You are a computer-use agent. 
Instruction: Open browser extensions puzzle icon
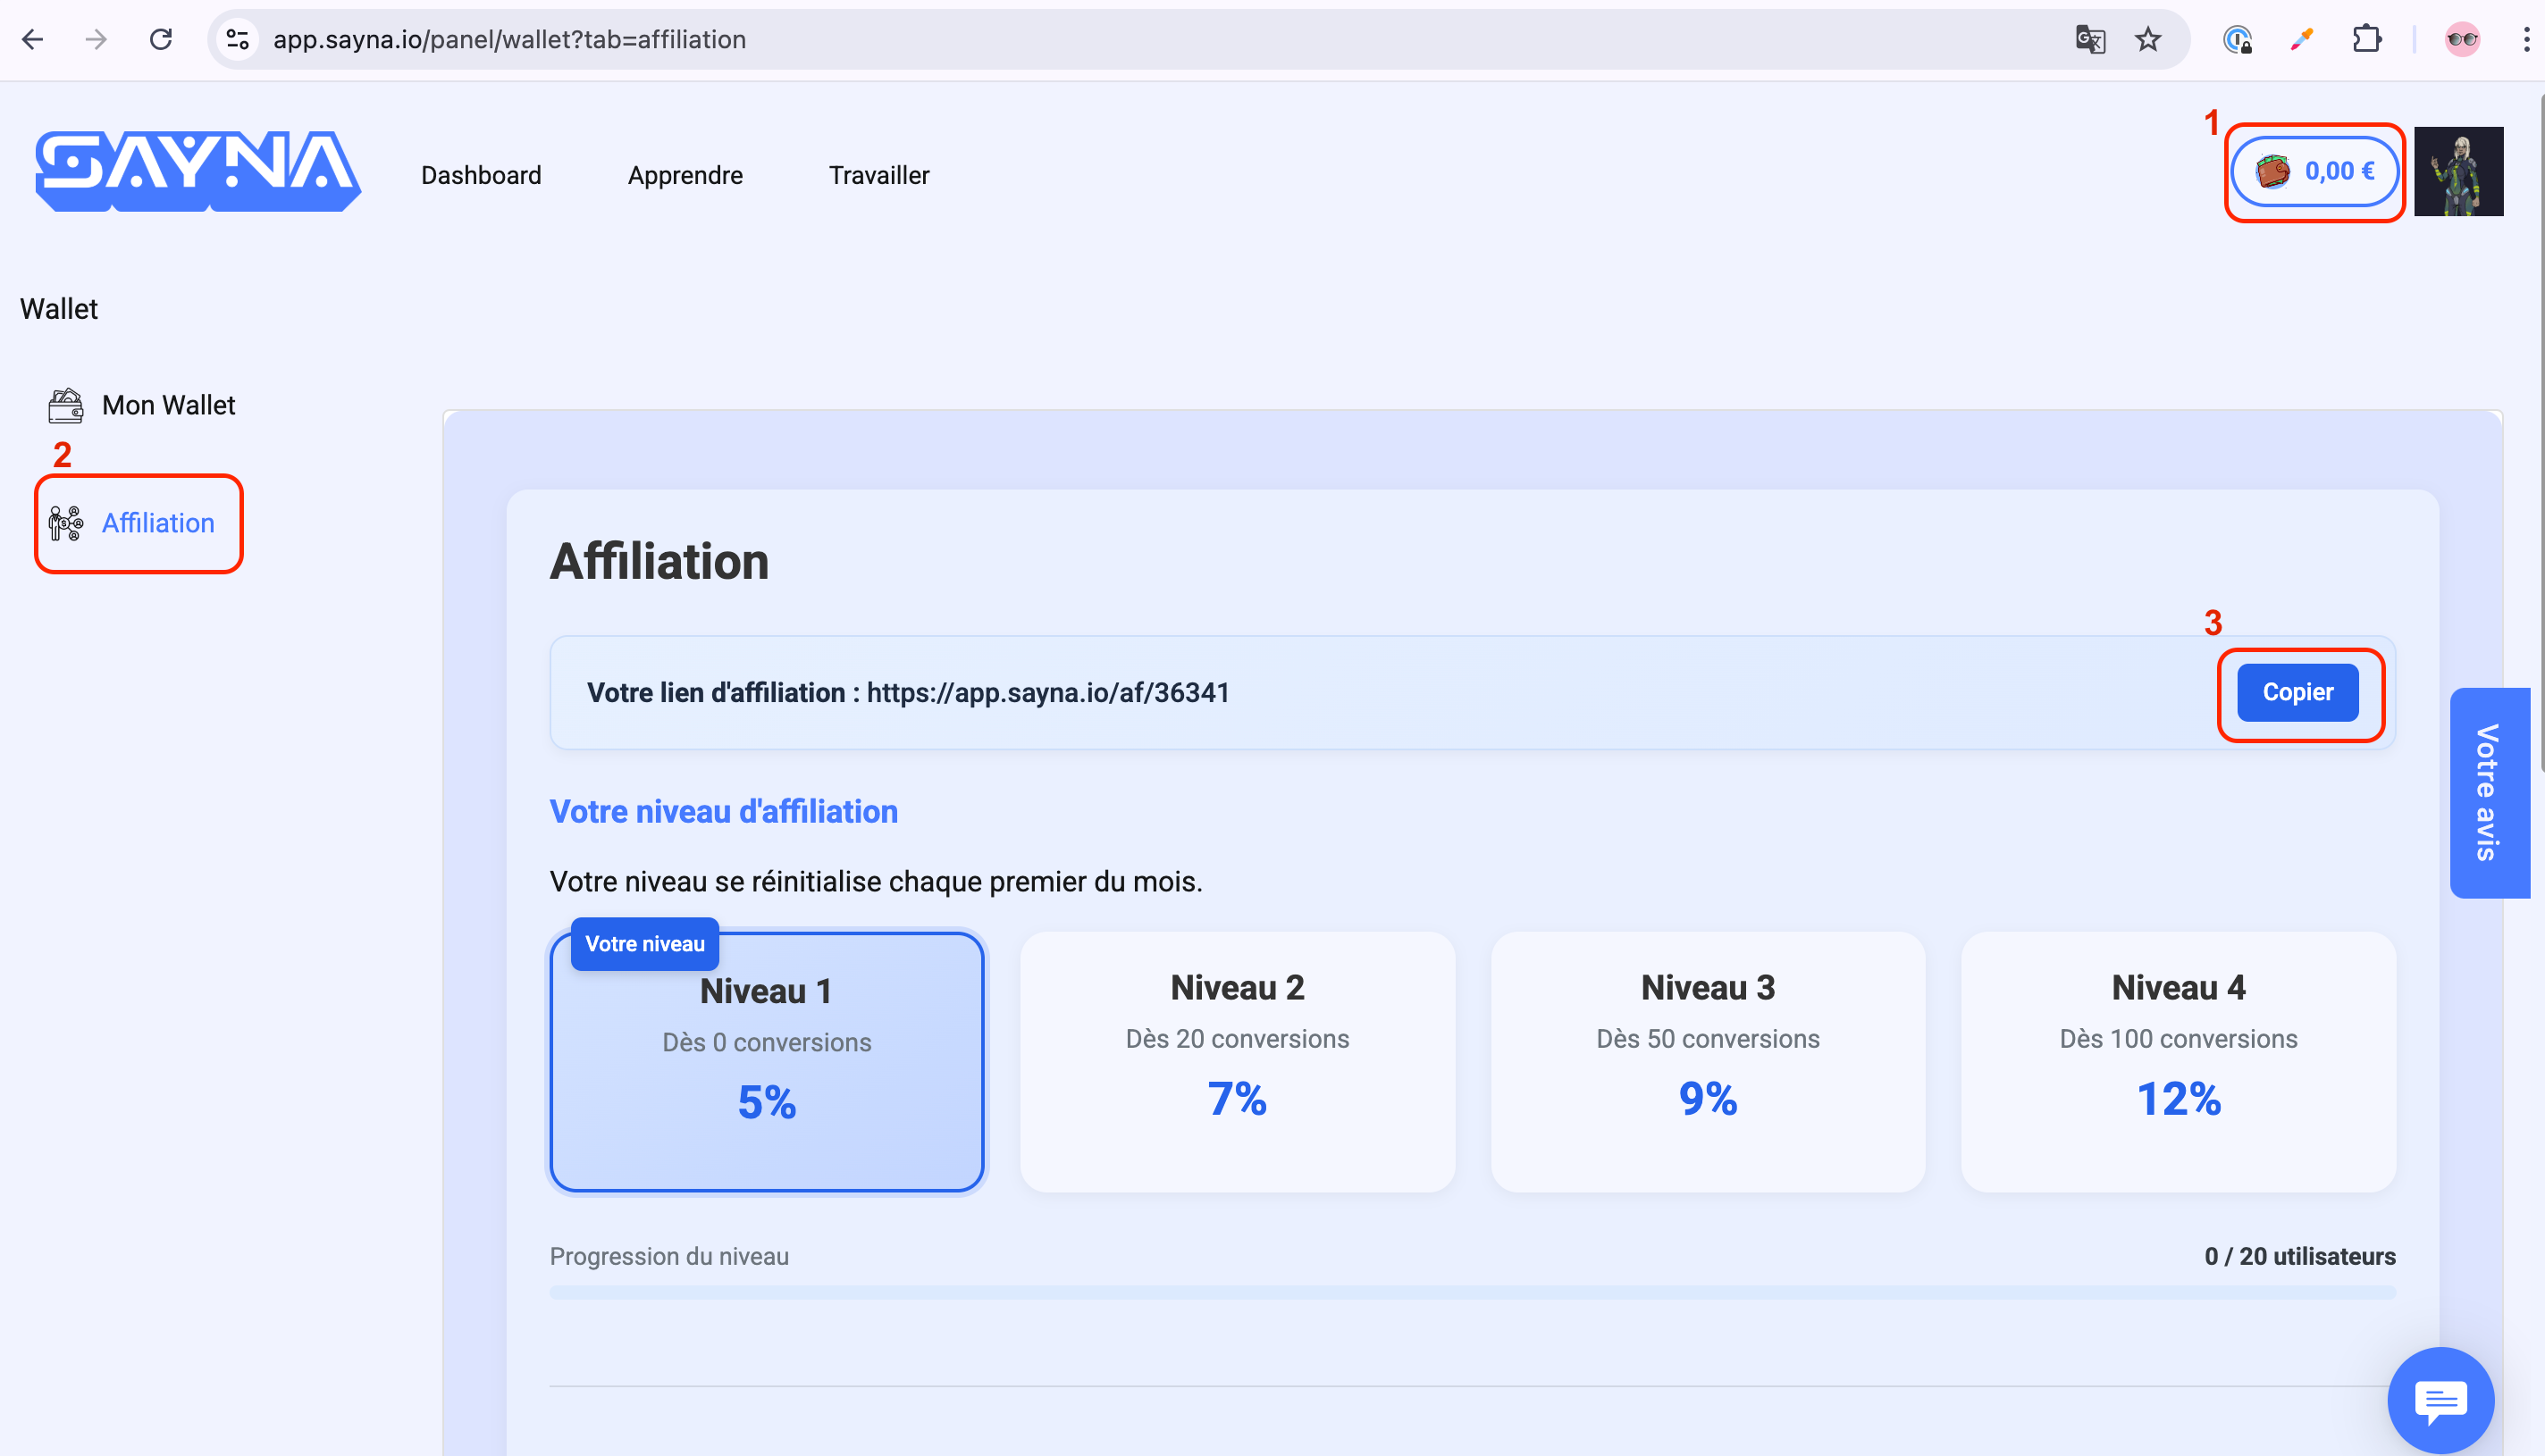click(2366, 40)
